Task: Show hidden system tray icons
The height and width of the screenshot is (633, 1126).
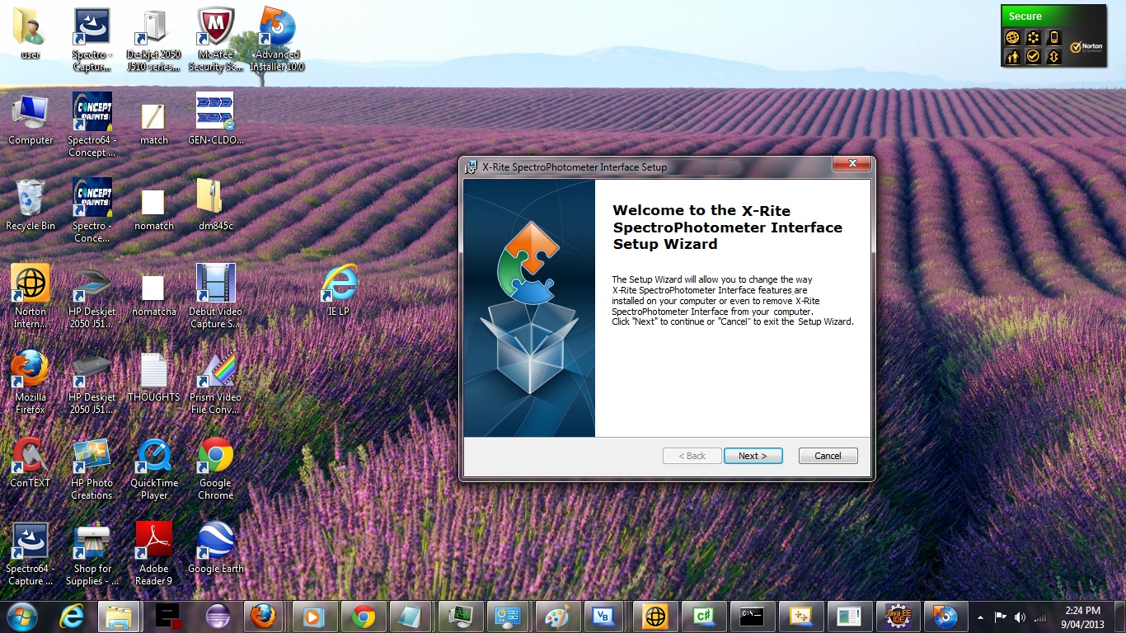Action: pyautogui.click(x=980, y=617)
